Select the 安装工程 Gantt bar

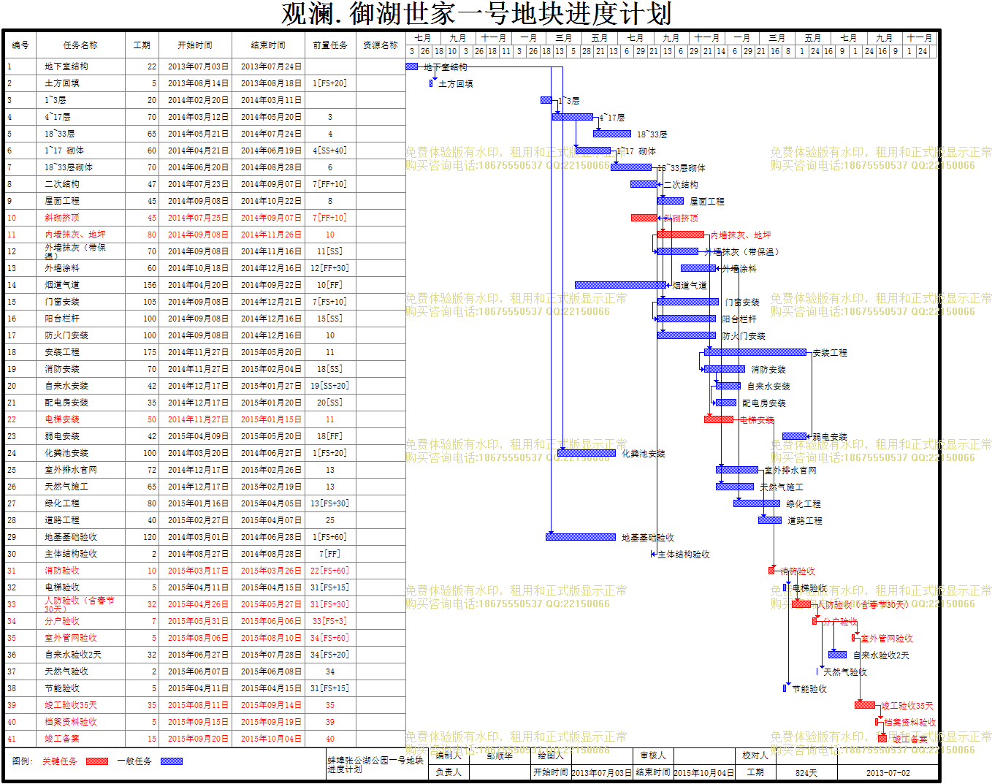click(x=755, y=352)
